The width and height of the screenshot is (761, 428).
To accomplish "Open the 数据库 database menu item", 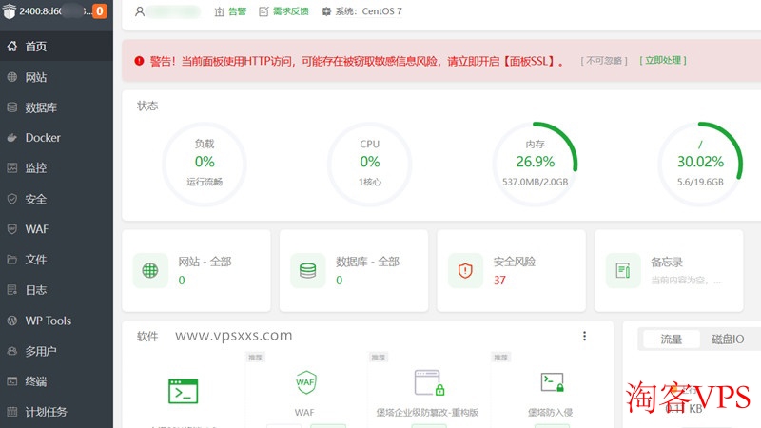I will [56, 107].
